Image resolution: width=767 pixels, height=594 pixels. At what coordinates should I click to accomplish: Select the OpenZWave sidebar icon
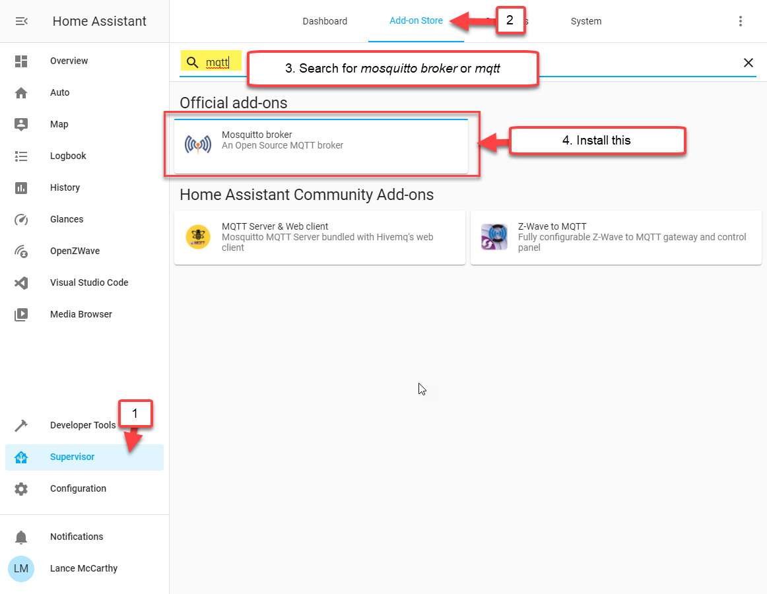point(21,251)
